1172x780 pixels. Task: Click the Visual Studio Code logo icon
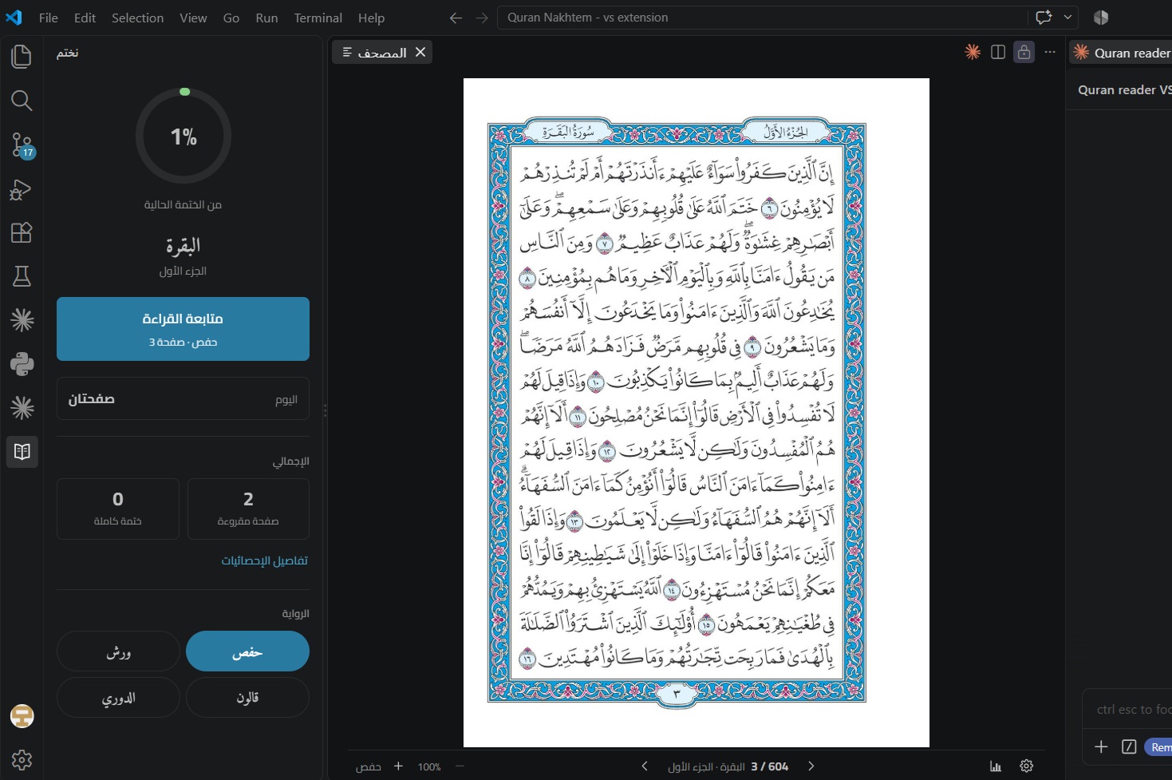pyautogui.click(x=14, y=18)
